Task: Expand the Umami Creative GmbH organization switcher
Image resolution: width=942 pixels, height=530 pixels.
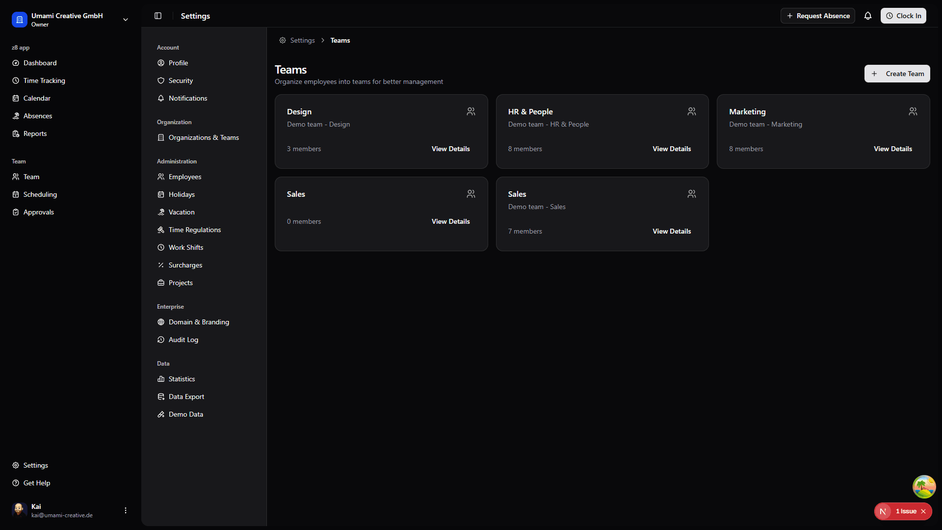Action: point(125,20)
